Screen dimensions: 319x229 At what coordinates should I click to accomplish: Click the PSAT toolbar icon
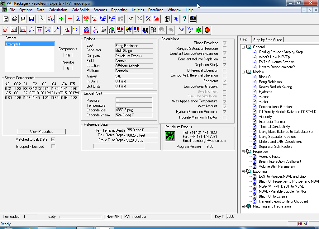pyautogui.click(x=95, y=19)
